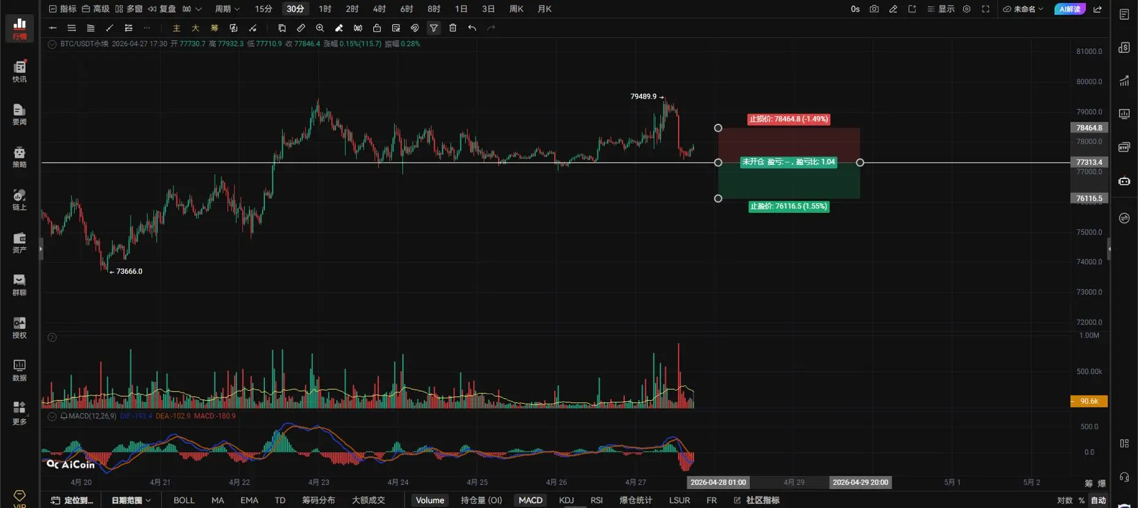1138x508 pixels.
Task: Expand more drawing tools ellipsis
Action: click(147, 28)
